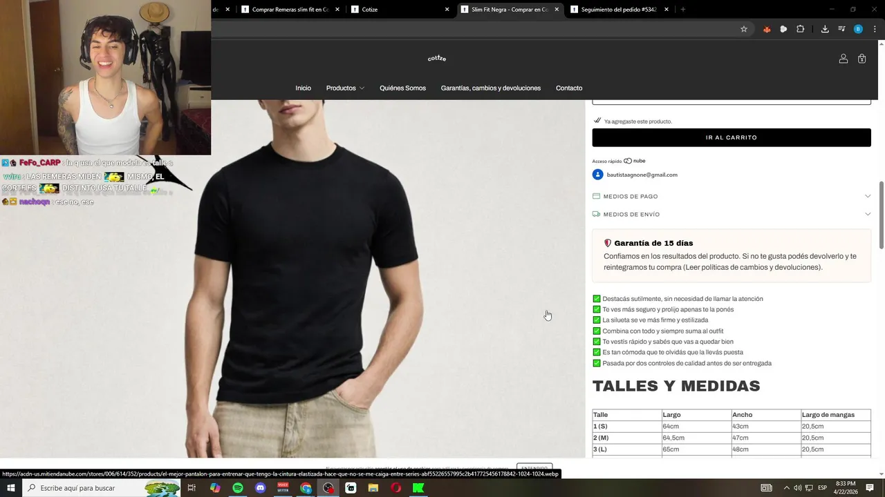Expand the Medios de pago section
The height and width of the screenshot is (497, 885).
732,196
